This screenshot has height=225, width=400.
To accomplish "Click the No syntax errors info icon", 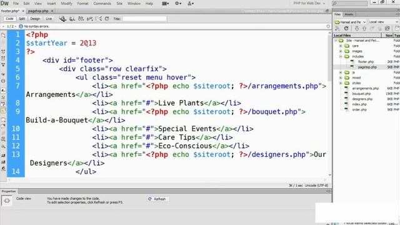I will [21, 26].
